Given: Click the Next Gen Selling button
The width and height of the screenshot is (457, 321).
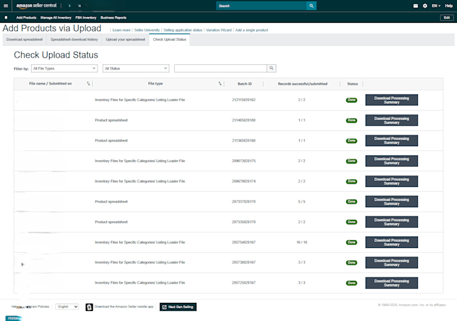Looking at the screenshot, I should click(x=178, y=307).
